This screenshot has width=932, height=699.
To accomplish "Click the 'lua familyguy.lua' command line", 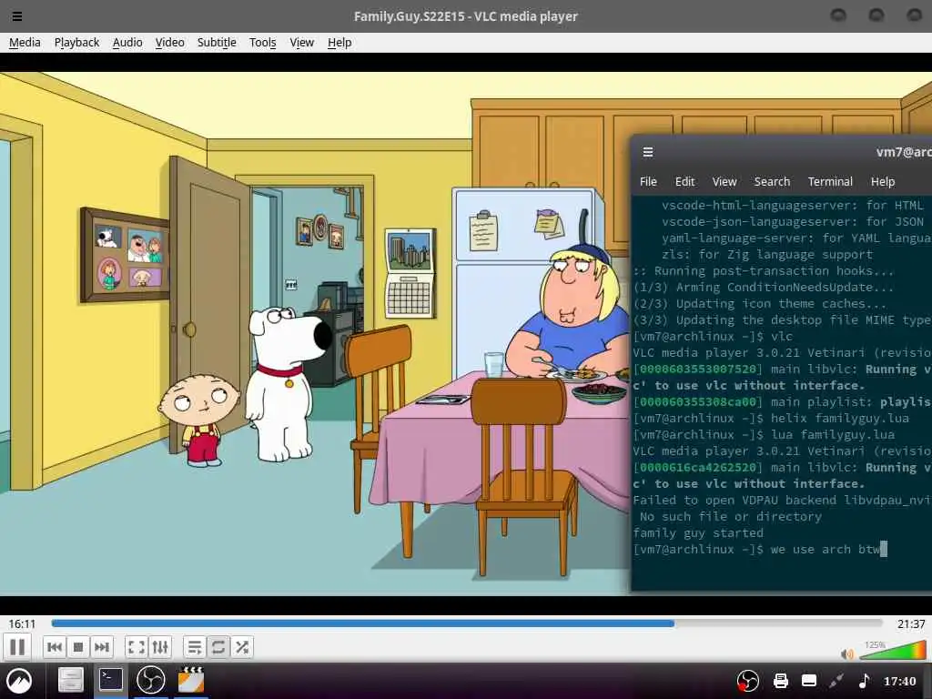I will (764, 434).
